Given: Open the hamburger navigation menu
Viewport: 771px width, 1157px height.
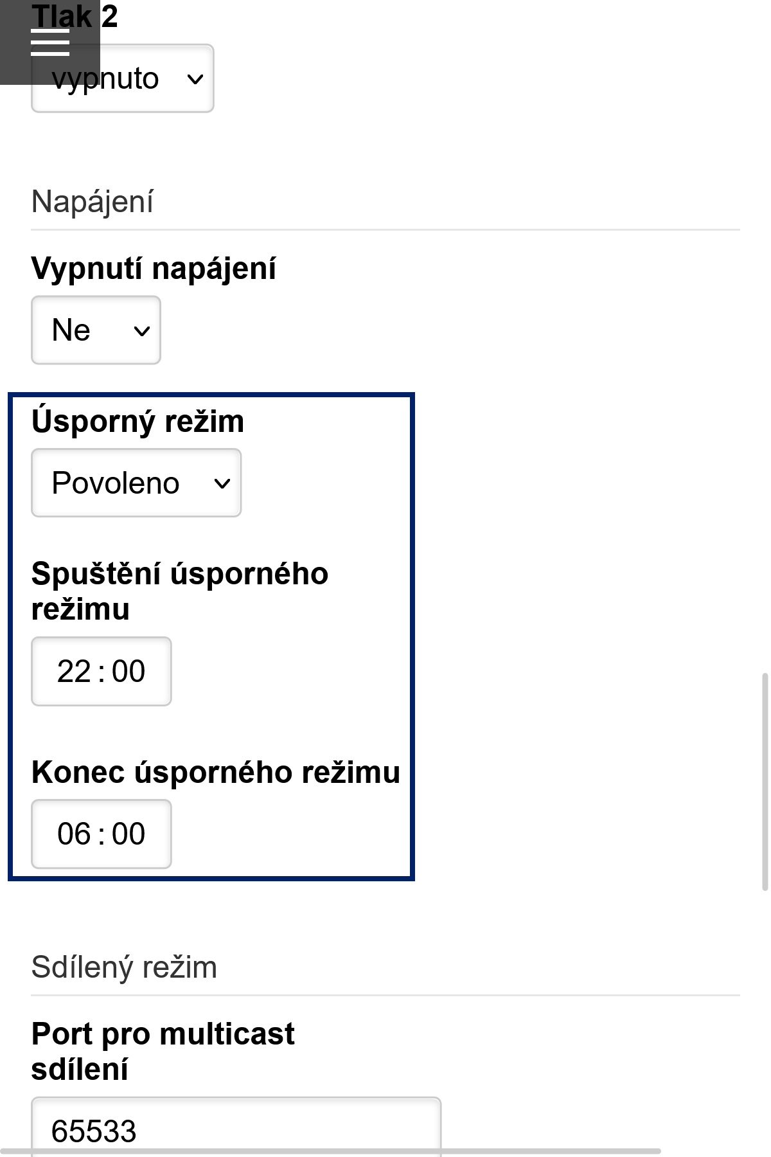Looking at the screenshot, I should tap(50, 41).
